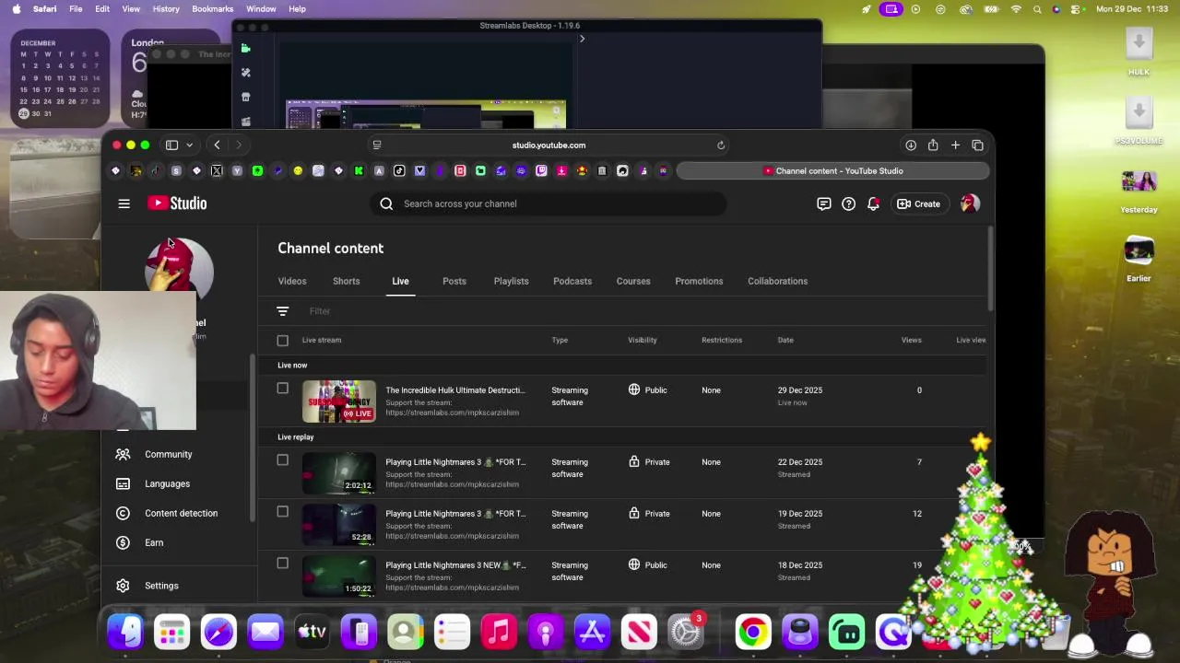This screenshot has width=1180, height=663.
Task: Switch to the Videos tab
Action: tap(292, 281)
